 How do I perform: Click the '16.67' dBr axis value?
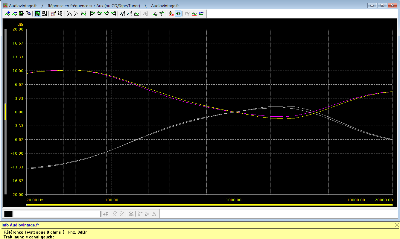[x=18, y=43]
